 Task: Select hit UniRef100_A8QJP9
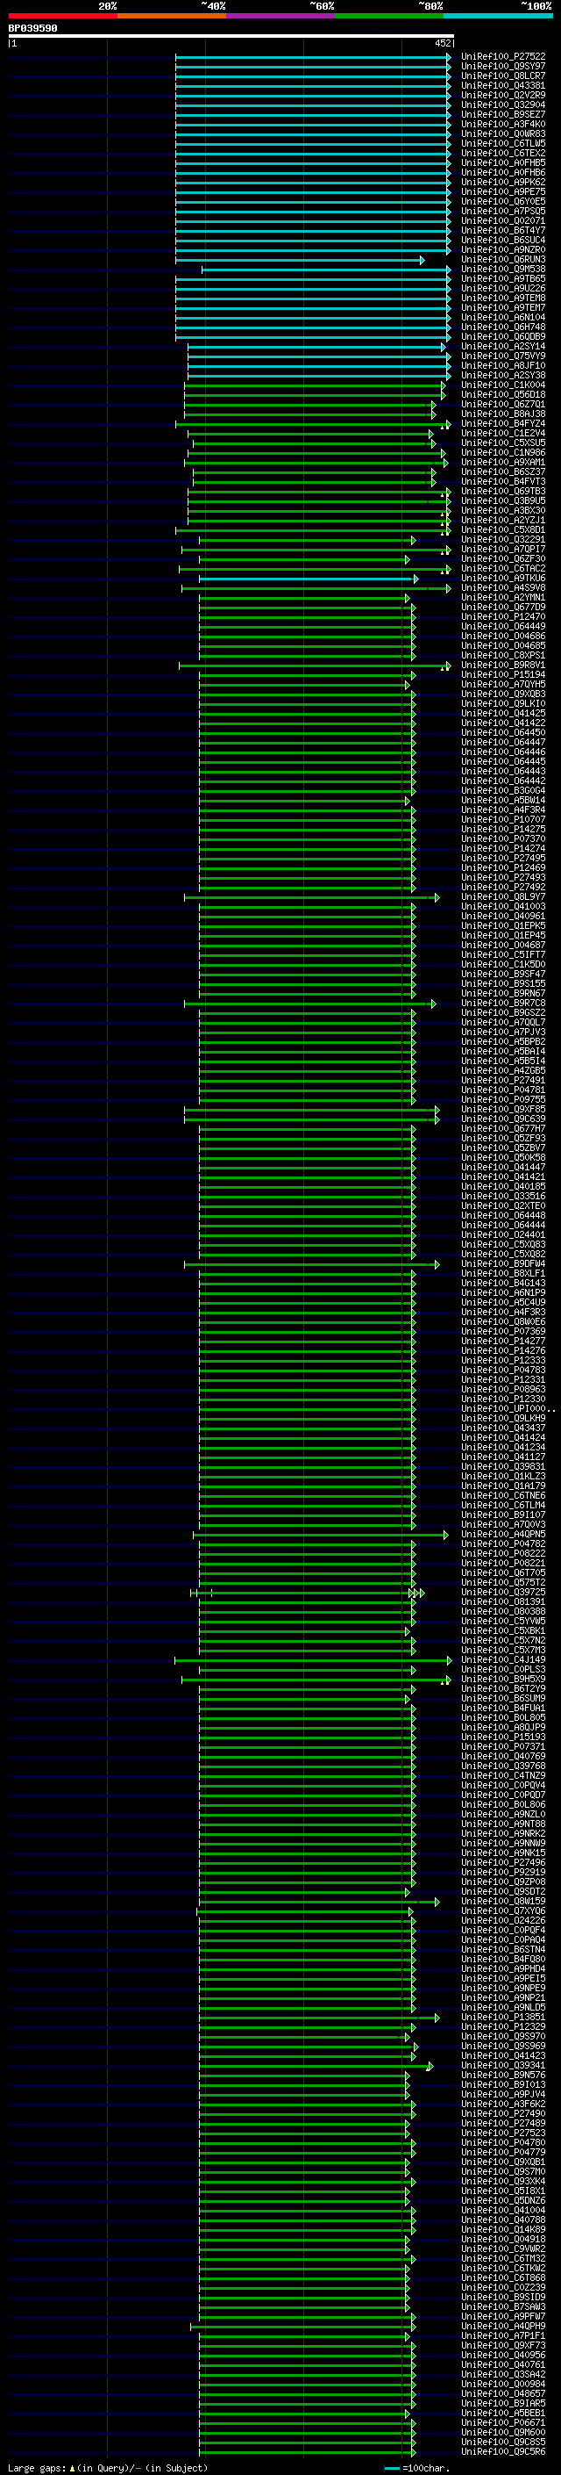[x=502, y=1728]
